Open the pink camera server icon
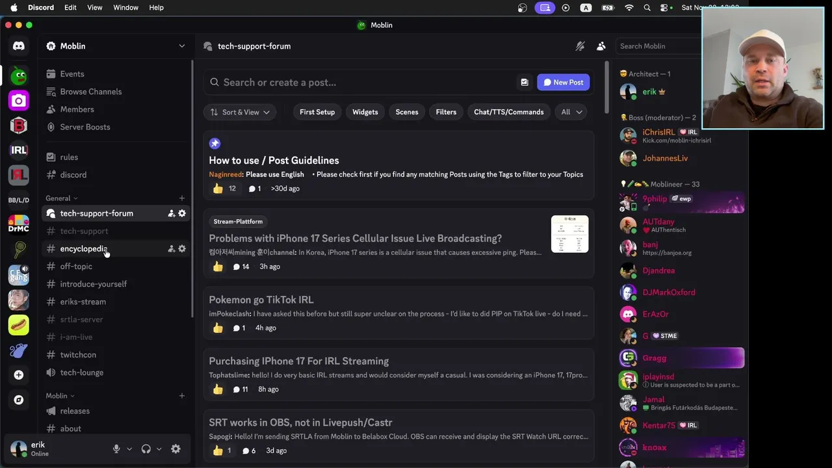Viewport: 832px width, 468px height. pos(19,101)
